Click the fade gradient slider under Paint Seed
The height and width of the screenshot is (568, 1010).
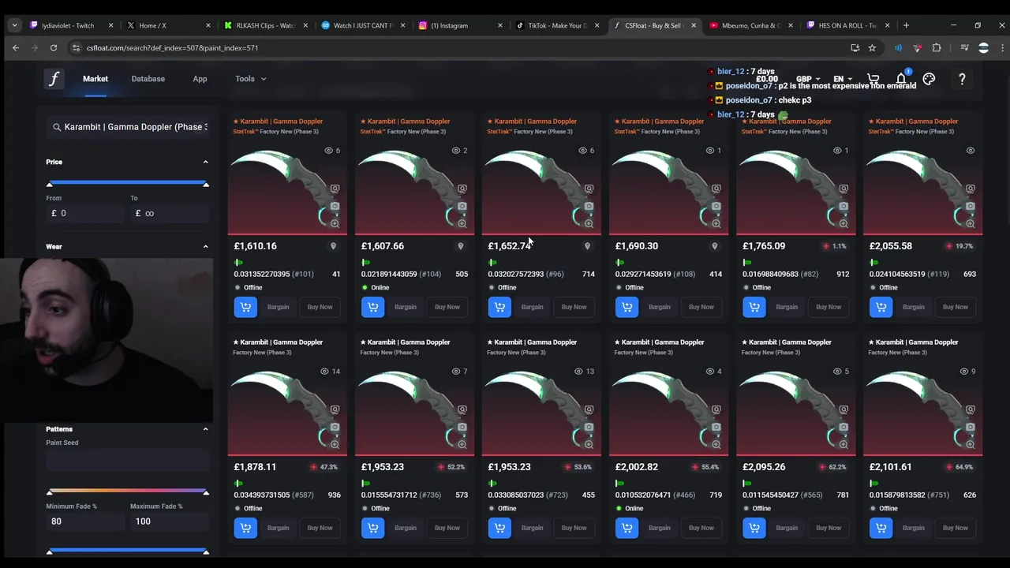pos(127,491)
